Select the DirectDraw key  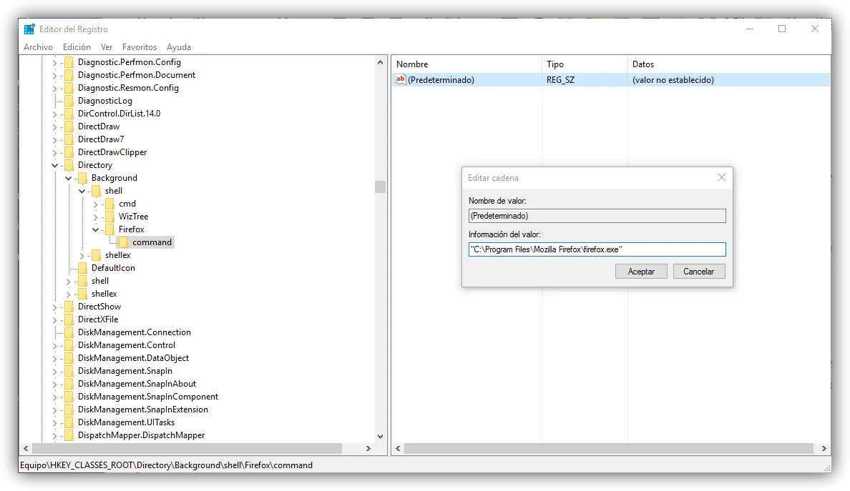tap(99, 126)
